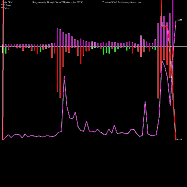This screenshot has height=187, width=187.
Task: Select the Volume legend label
Action: [x=7, y=5]
